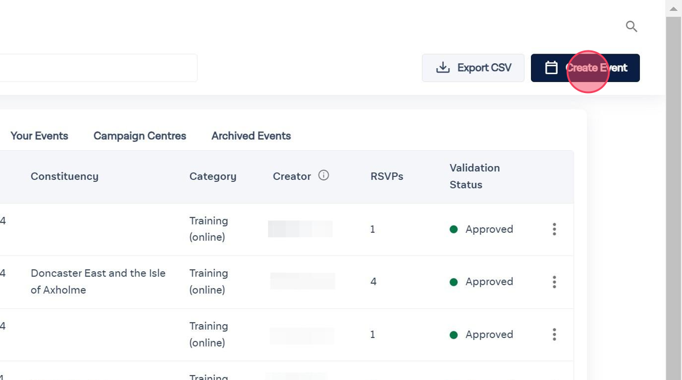Open options menu for Doncaster East event
The height and width of the screenshot is (380, 682).
(554, 282)
